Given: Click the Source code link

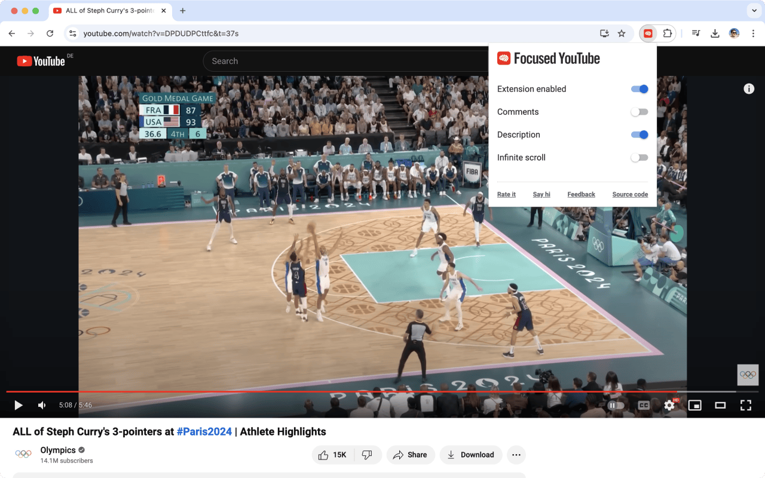Looking at the screenshot, I should pyautogui.click(x=630, y=194).
